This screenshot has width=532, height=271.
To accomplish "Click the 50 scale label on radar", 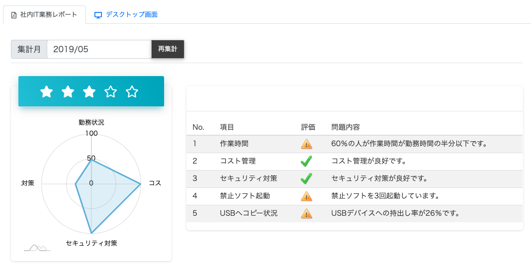I will pyautogui.click(x=91, y=158).
